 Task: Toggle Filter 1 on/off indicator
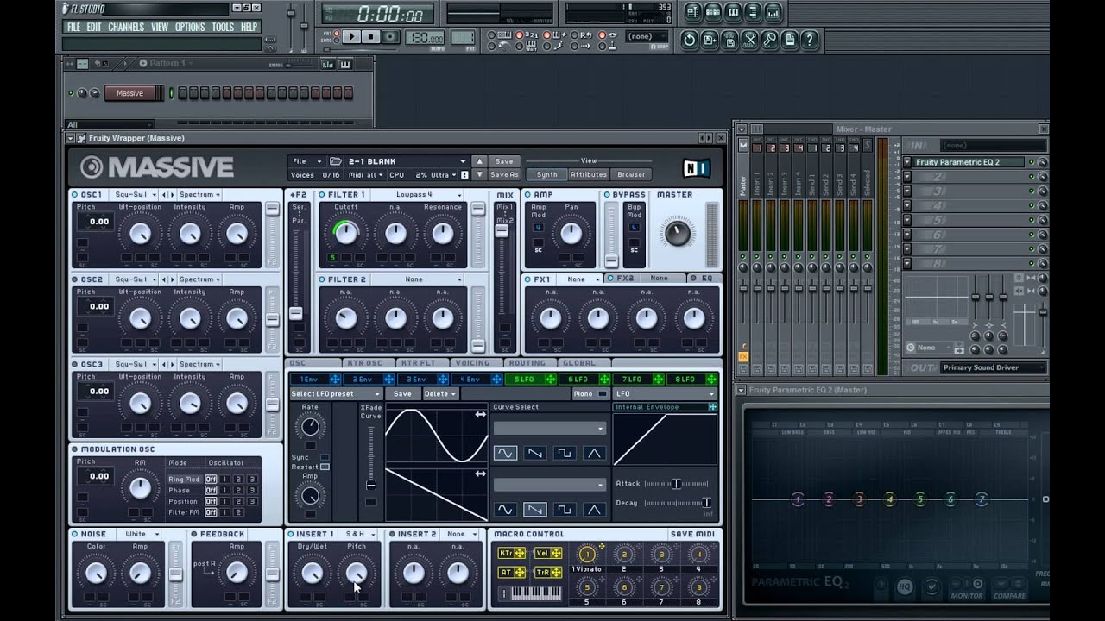tap(322, 195)
